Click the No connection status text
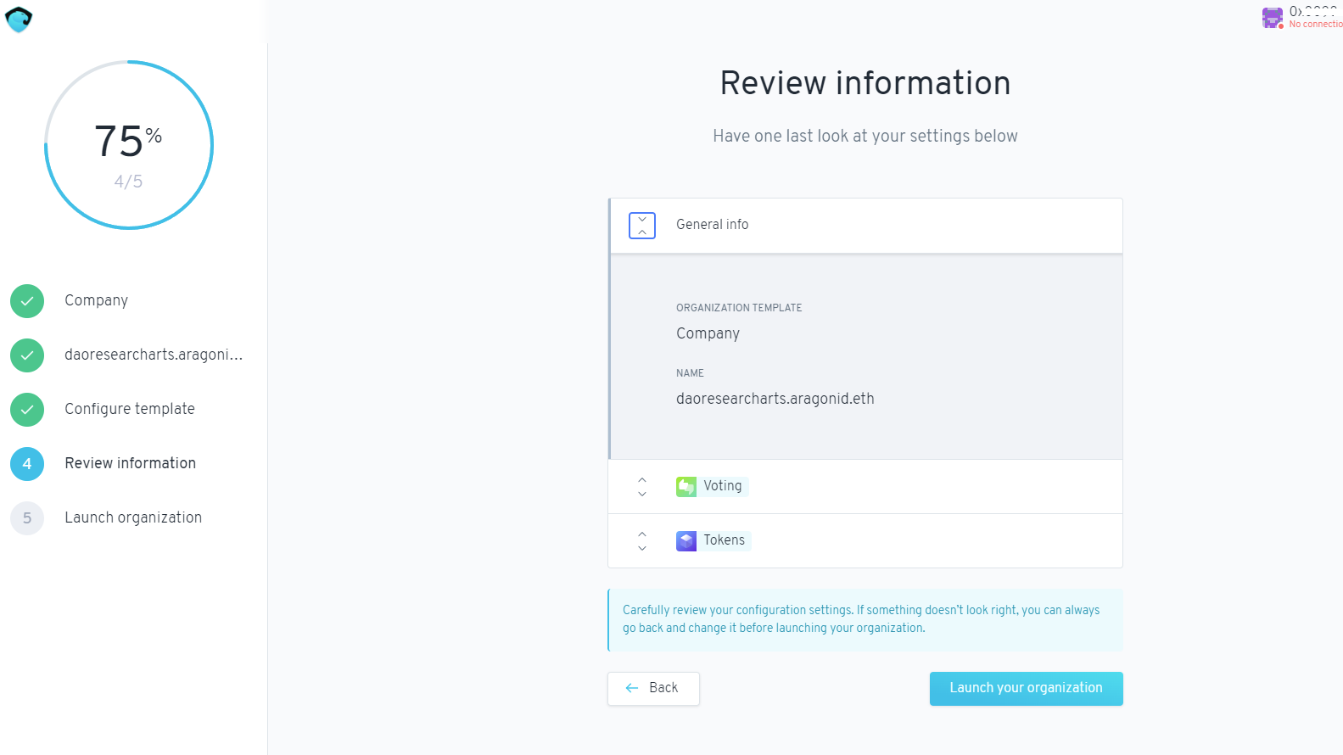The width and height of the screenshot is (1343, 755). click(x=1315, y=25)
